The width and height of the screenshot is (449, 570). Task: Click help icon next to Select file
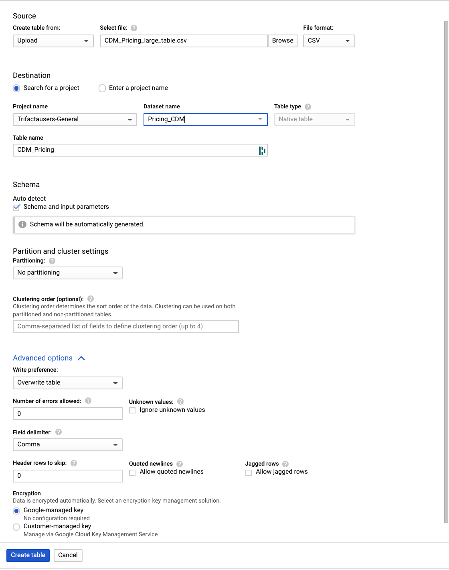(x=134, y=28)
